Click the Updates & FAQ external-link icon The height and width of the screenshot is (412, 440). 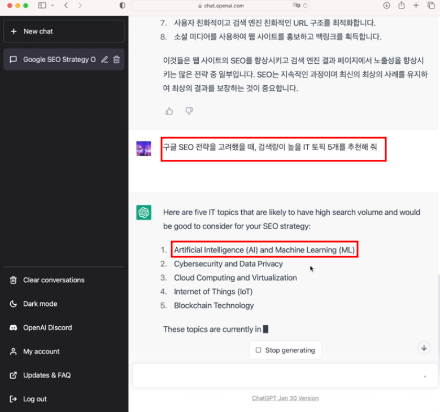(x=13, y=375)
